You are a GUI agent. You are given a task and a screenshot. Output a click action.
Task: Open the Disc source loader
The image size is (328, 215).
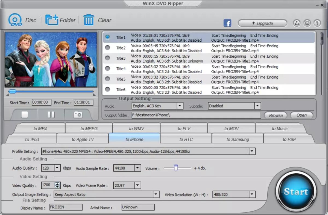pyautogui.click(x=15, y=20)
